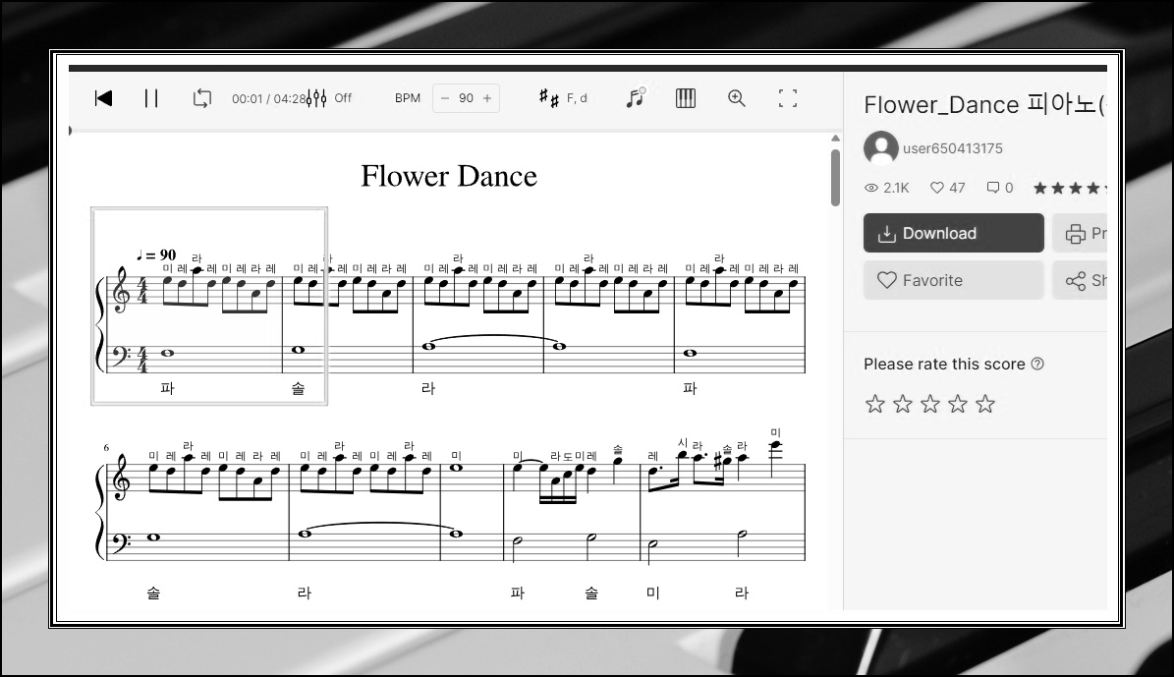Toggle the mixer Off label

click(343, 98)
